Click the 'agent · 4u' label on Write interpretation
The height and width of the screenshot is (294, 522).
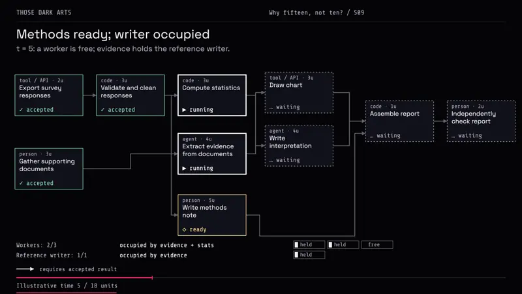coord(284,131)
